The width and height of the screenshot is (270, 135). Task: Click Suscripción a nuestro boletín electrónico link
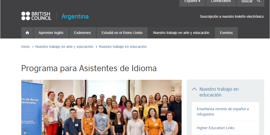pyautogui.click(x=232, y=17)
